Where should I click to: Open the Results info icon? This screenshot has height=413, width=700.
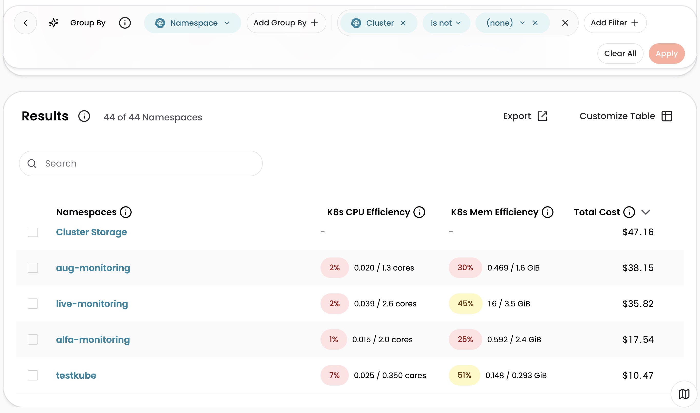(x=84, y=116)
